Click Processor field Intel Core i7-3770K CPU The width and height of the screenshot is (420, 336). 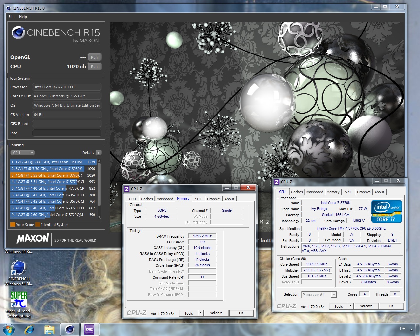point(67,87)
